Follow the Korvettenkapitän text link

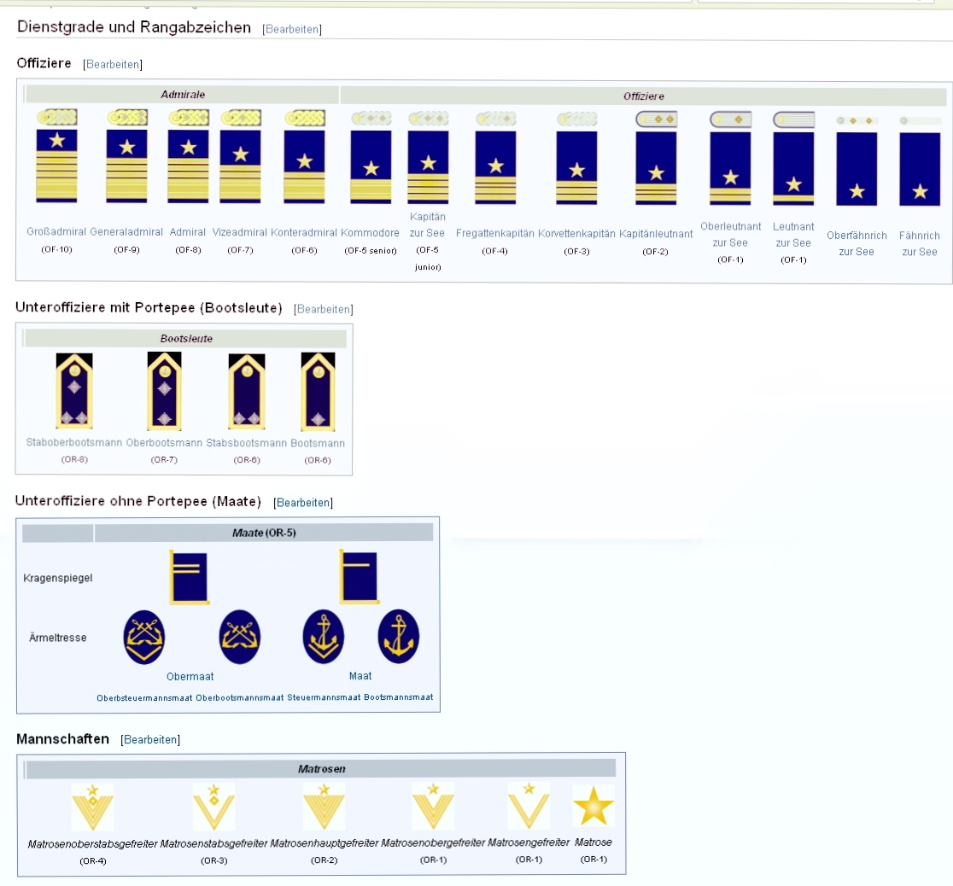click(576, 234)
